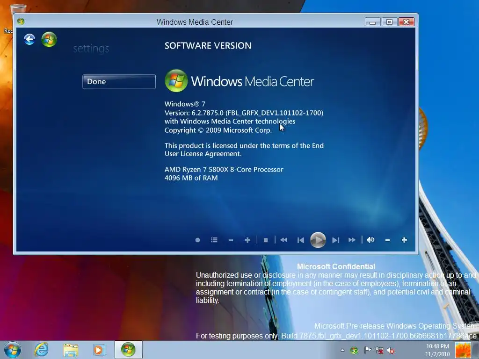Lower volume with the volume minus button

click(387, 240)
